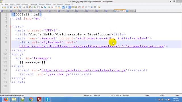The width and height of the screenshot is (182, 102).
Task: Click the UTF-8 encoding status field
Action: click(162, 95)
